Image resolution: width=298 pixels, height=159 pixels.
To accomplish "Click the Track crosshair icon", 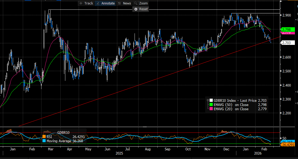I will click(x=81, y=3).
